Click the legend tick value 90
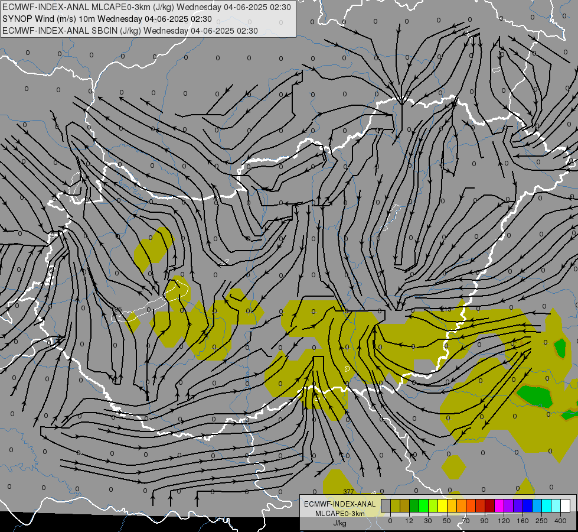The image size is (578, 532). pos(484,521)
